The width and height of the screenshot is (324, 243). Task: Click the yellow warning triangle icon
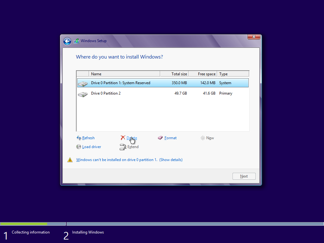click(70, 160)
